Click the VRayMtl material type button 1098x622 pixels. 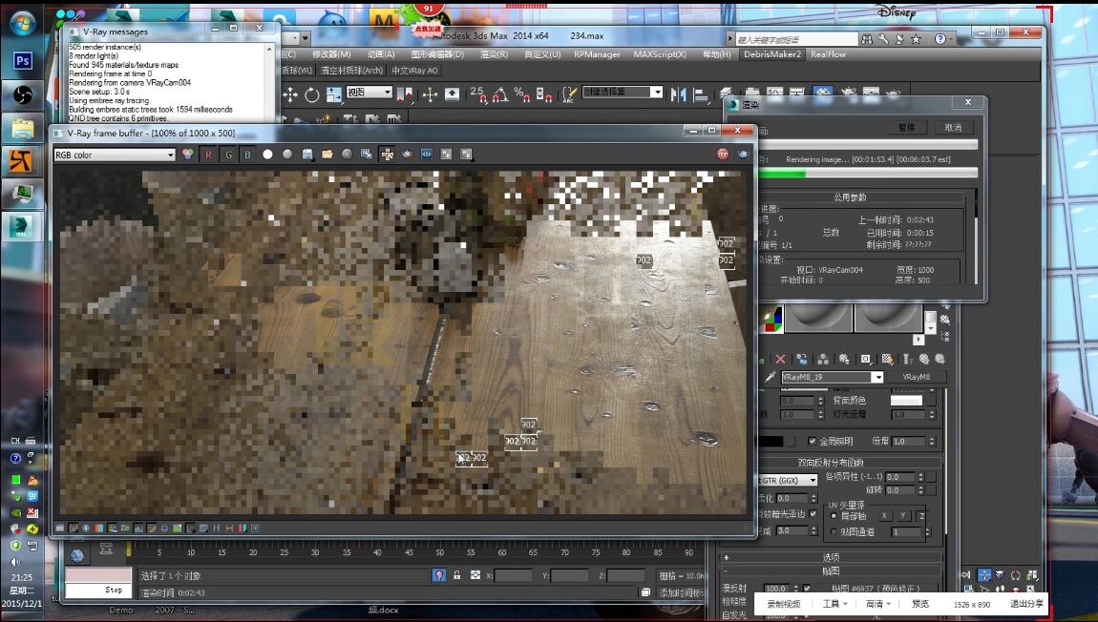click(916, 377)
